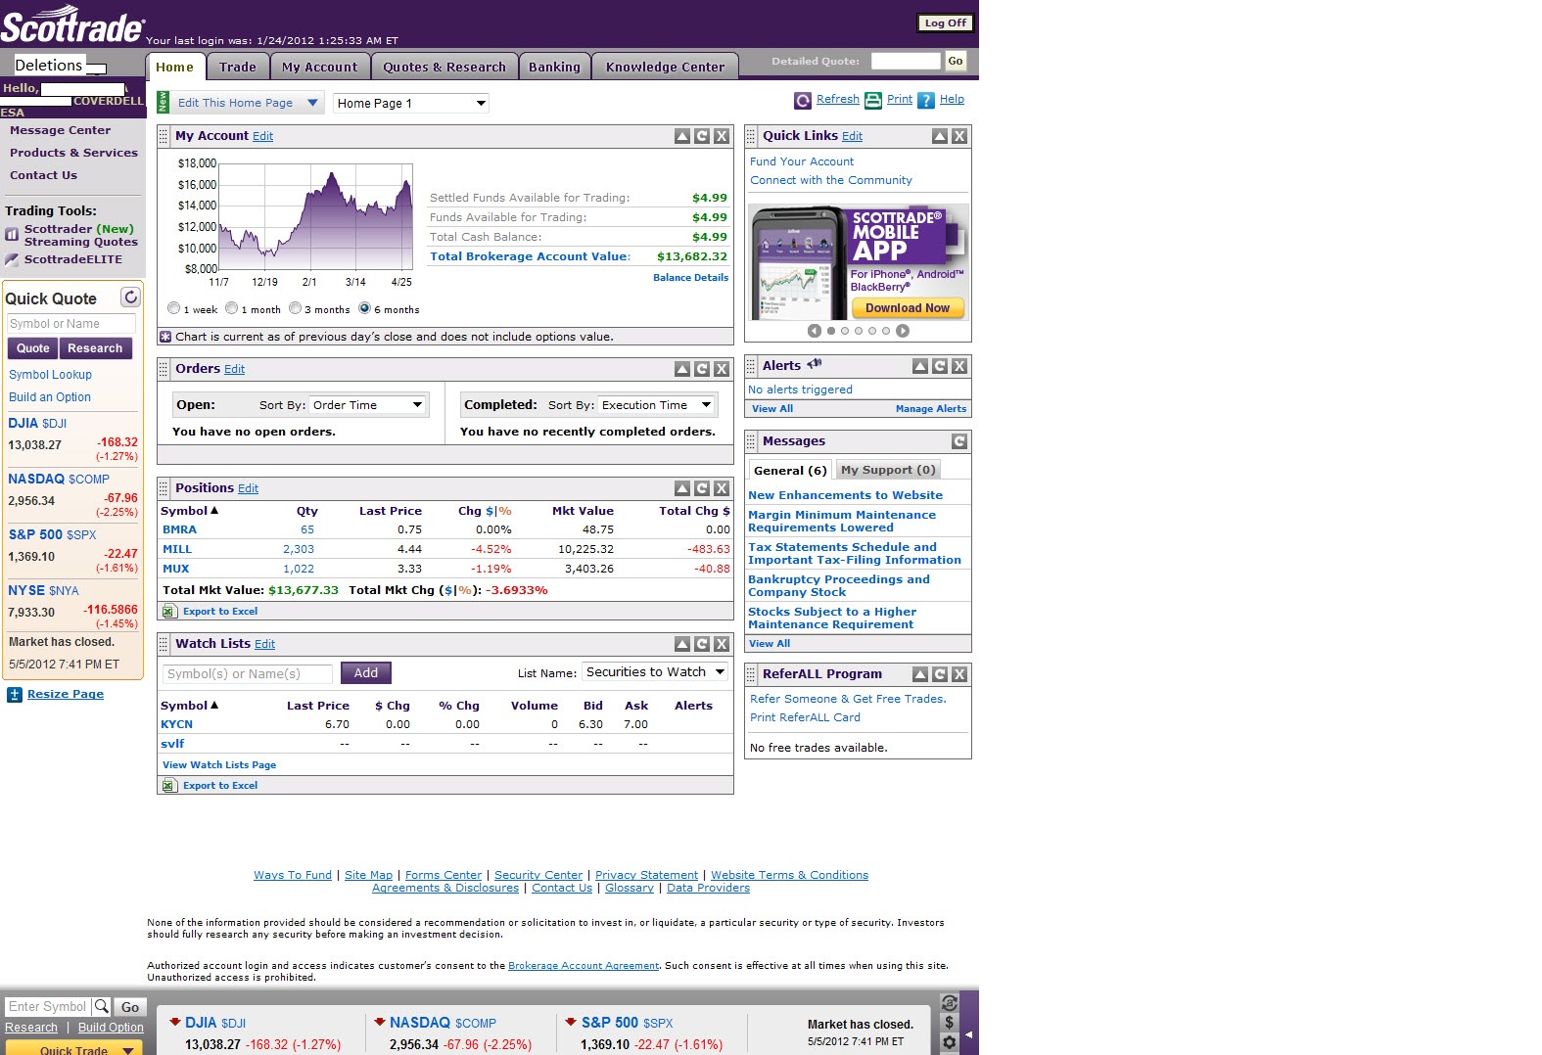Image resolution: width=1542 pixels, height=1055 pixels.
Task: Sort positions by Symbol column
Action: point(189,511)
